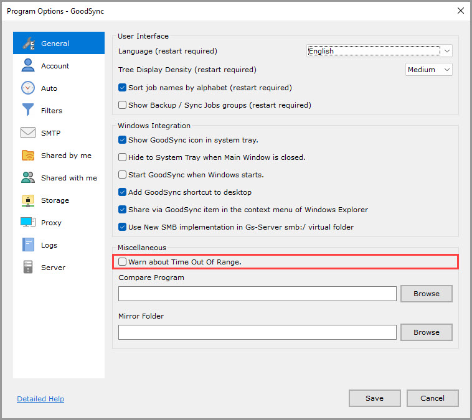This screenshot has height=420, width=472.
Task: Click the General wrench icon
Action: tap(28, 44)
